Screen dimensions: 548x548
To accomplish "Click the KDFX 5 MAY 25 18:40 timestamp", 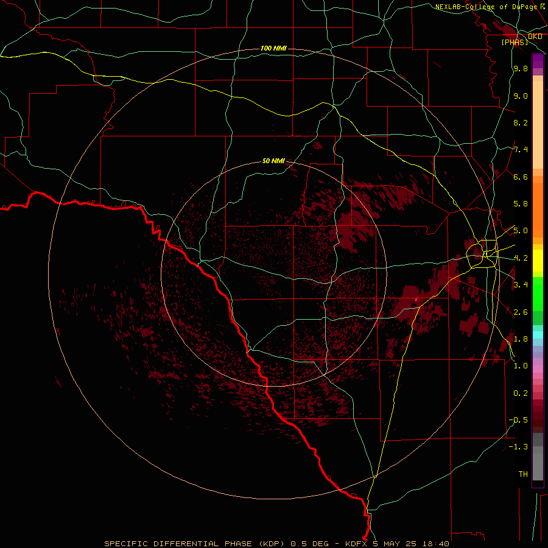I will 397,544.
